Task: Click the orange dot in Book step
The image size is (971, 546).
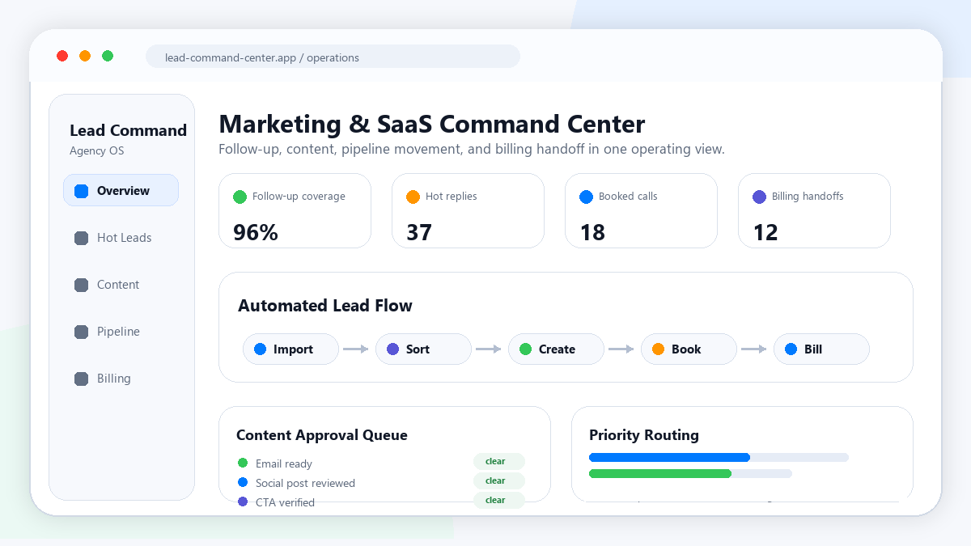Action: click(x=658, y=349)
